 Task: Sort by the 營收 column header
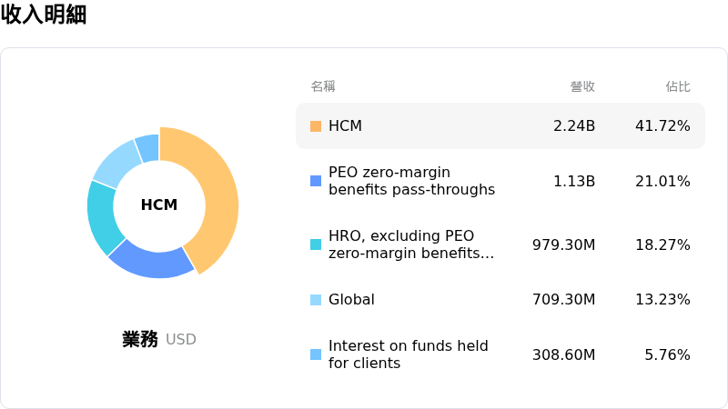click(x=582, y=86)
